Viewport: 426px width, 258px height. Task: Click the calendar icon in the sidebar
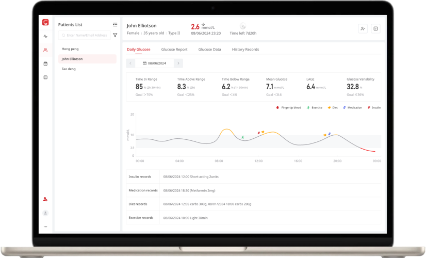[45, 64]
